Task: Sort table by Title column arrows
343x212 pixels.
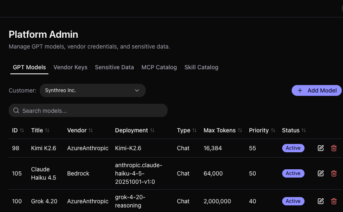Action: click(x=47, y=130)
